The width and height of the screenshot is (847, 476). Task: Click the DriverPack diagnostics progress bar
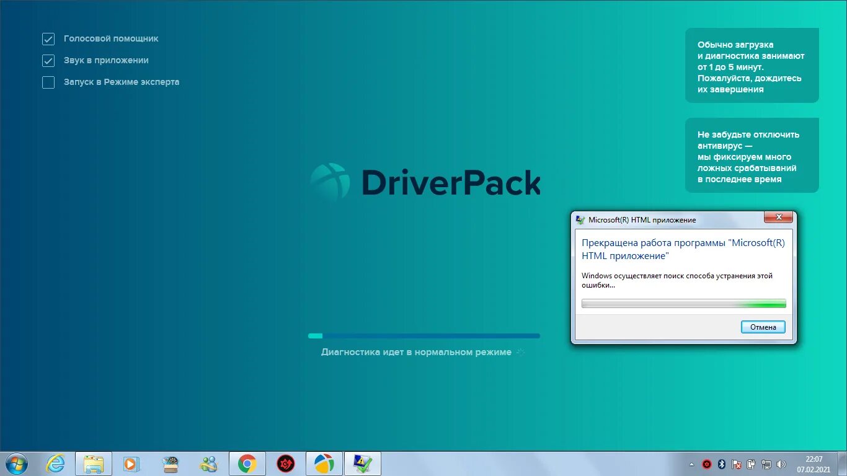(x=424, y=336)
